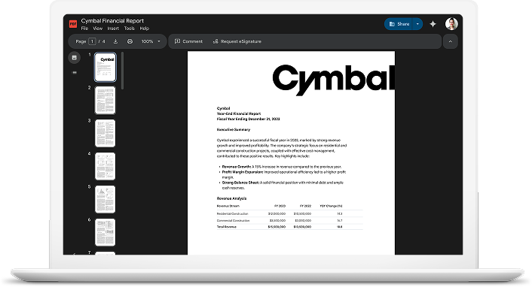Image resolution: width=532 pixels, height=287 pixels.
Task: Click the Revenue Growth bullet text
Action: coord(282,167)
